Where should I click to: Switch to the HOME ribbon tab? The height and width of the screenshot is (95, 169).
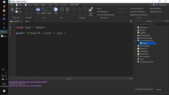(36, 5)
